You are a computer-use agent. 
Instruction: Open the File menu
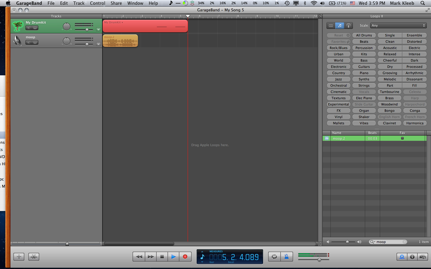coord(51,3)
